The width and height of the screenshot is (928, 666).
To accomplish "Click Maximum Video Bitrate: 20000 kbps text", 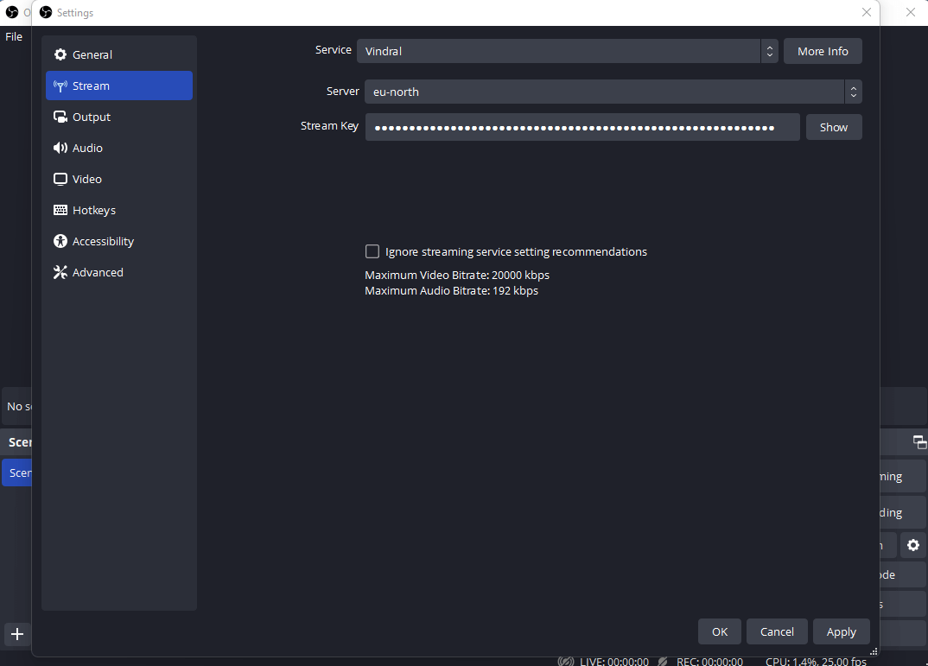I will [457, 275].
